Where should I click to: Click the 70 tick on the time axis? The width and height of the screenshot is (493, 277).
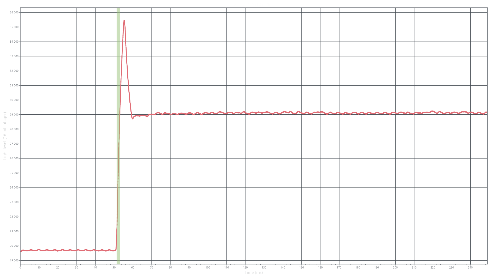(151, 268)
